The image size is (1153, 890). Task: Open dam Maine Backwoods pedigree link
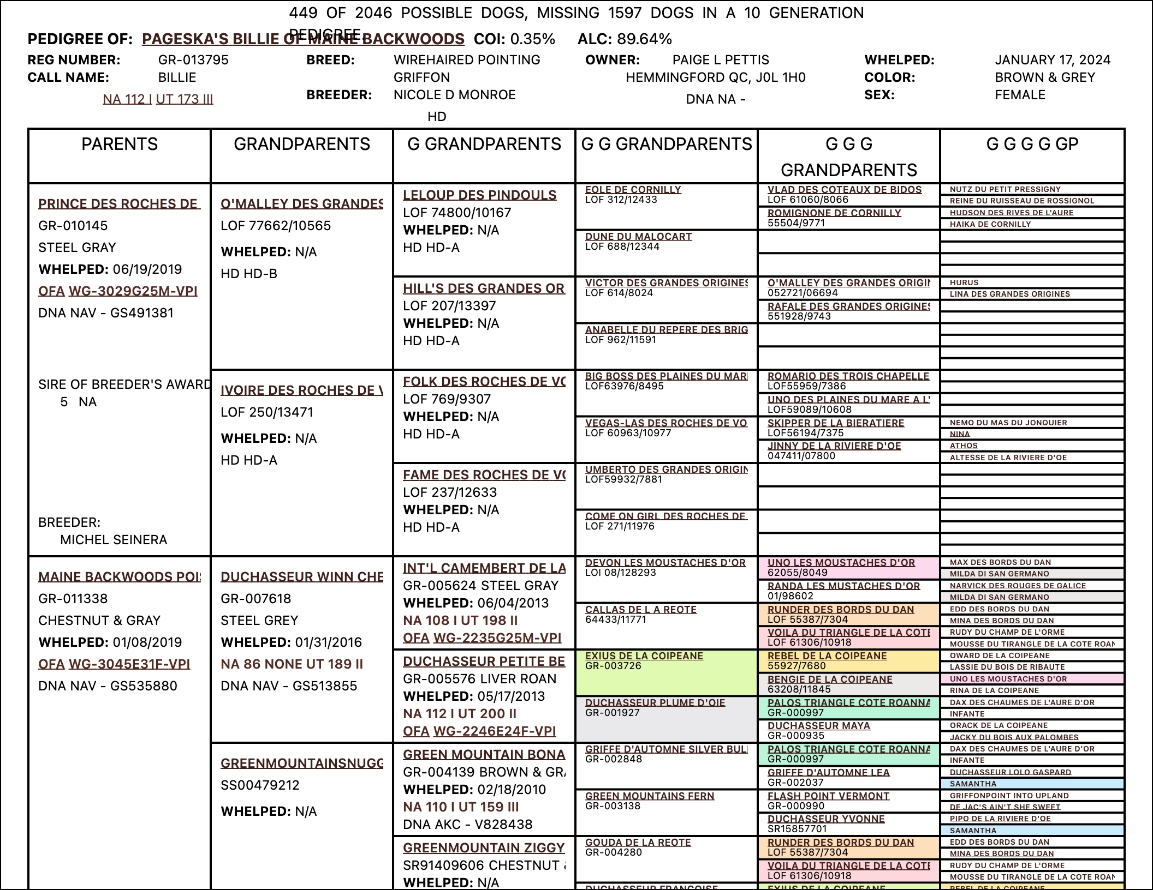click(119, 577)
